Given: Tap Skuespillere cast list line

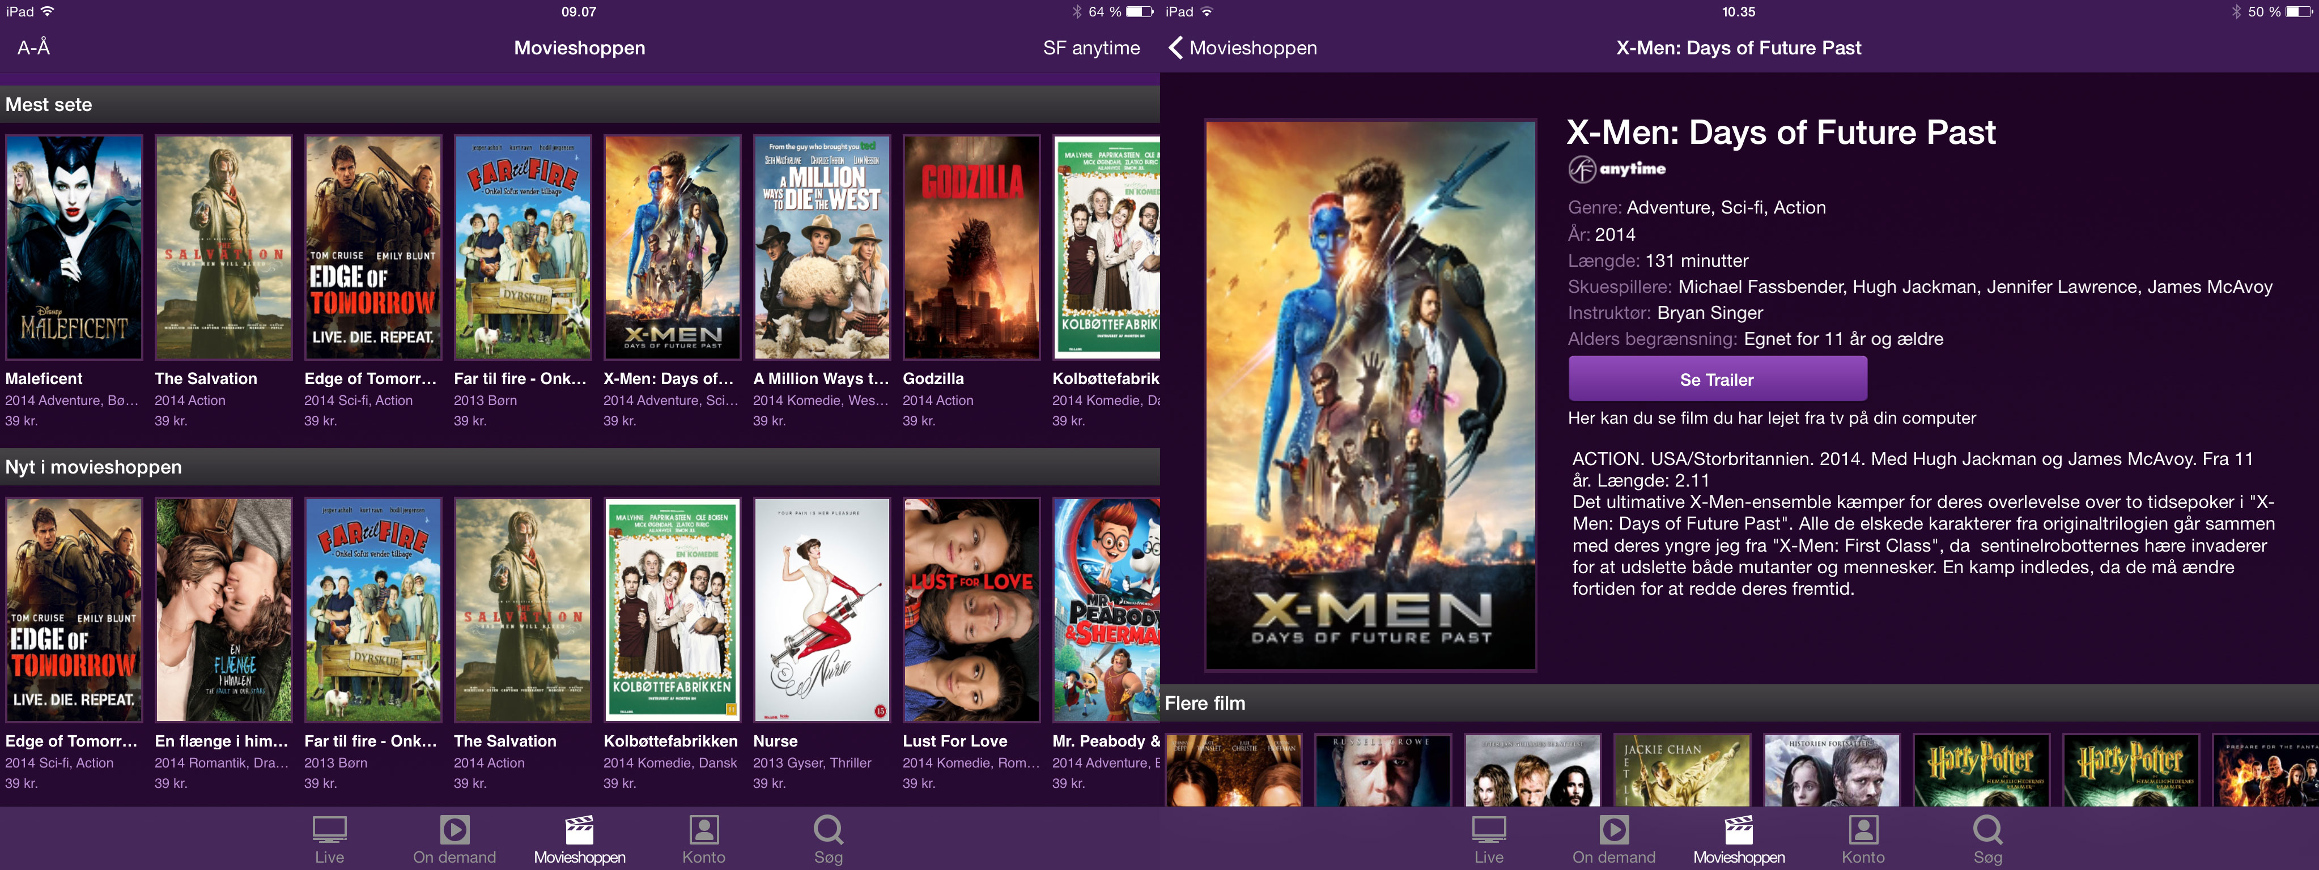Looking at the screenshot, I should click(x=1919, y=287).
